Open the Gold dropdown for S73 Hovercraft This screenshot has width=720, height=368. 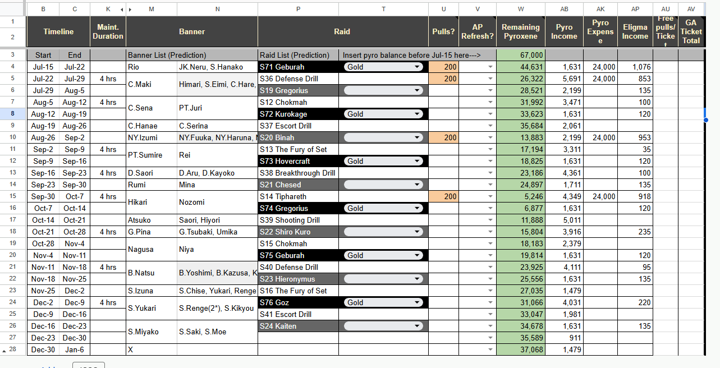click(x=383, y=161)
